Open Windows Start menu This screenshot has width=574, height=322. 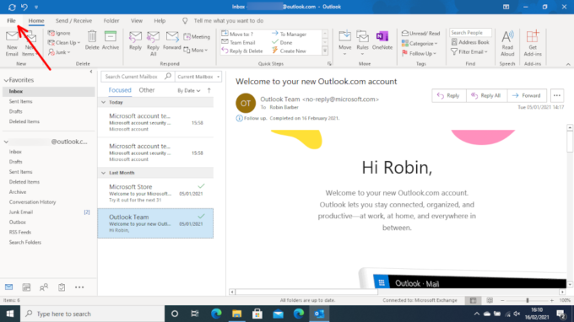(x=10, y=314)
